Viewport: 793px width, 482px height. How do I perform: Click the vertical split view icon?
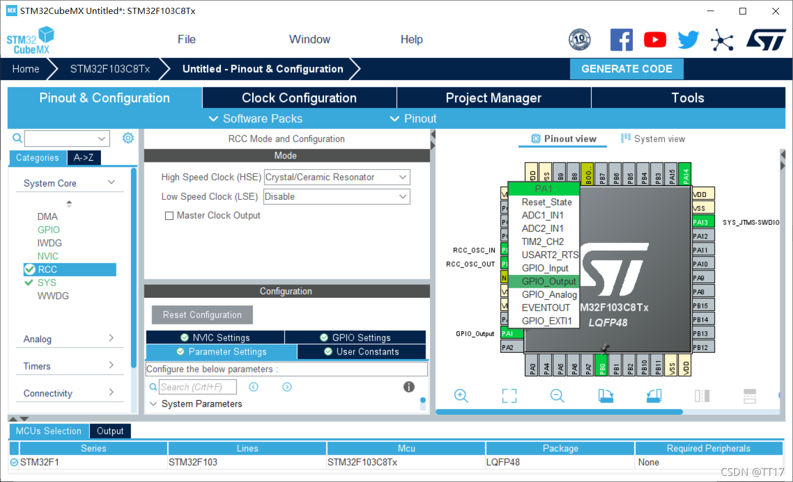coord(750,396)
